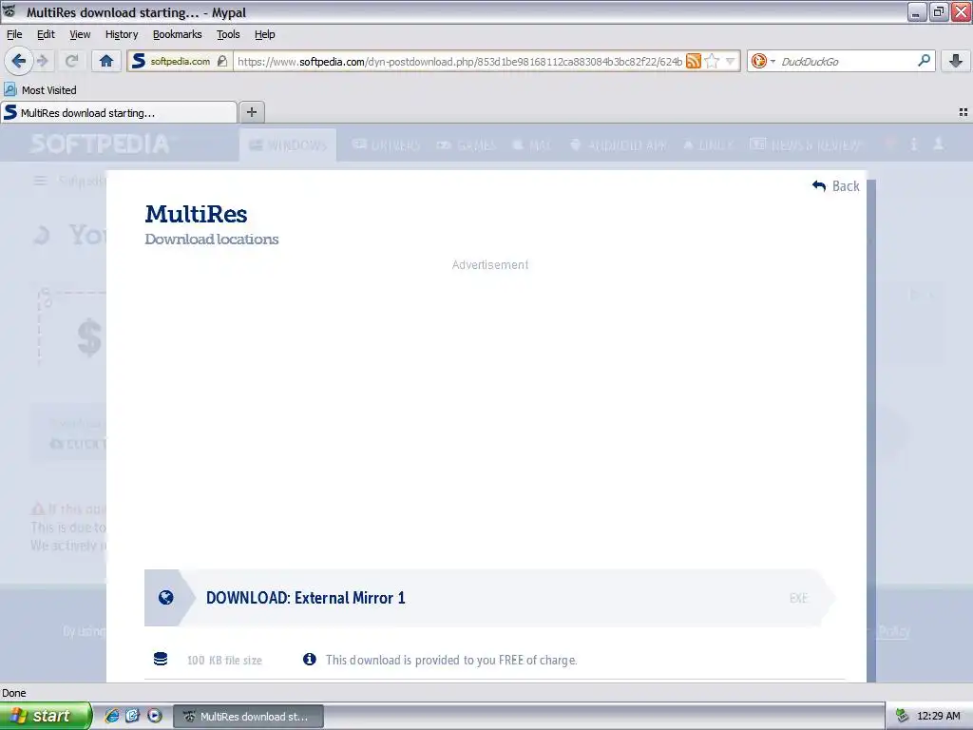Open the Bookmarks menu

click(178, 34)
